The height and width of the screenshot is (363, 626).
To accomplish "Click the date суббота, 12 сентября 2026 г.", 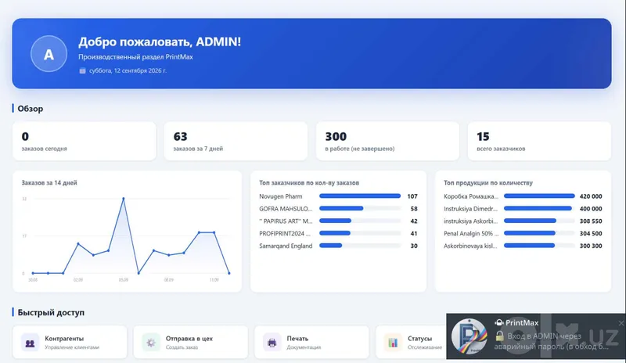I will tap(128, 70).
